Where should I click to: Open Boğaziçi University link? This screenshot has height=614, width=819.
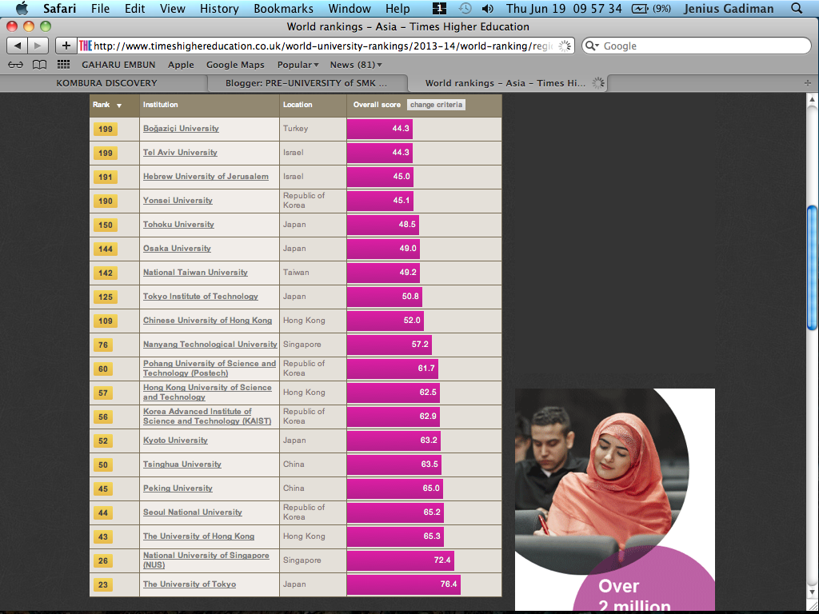coord(181,129)
